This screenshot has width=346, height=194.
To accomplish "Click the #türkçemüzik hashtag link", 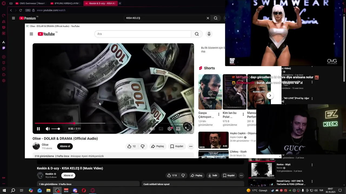I will [x=96, y=156].
